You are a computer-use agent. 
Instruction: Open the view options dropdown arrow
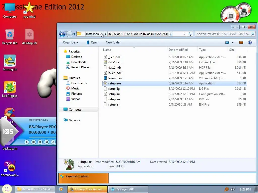click(x=233, y=42)
